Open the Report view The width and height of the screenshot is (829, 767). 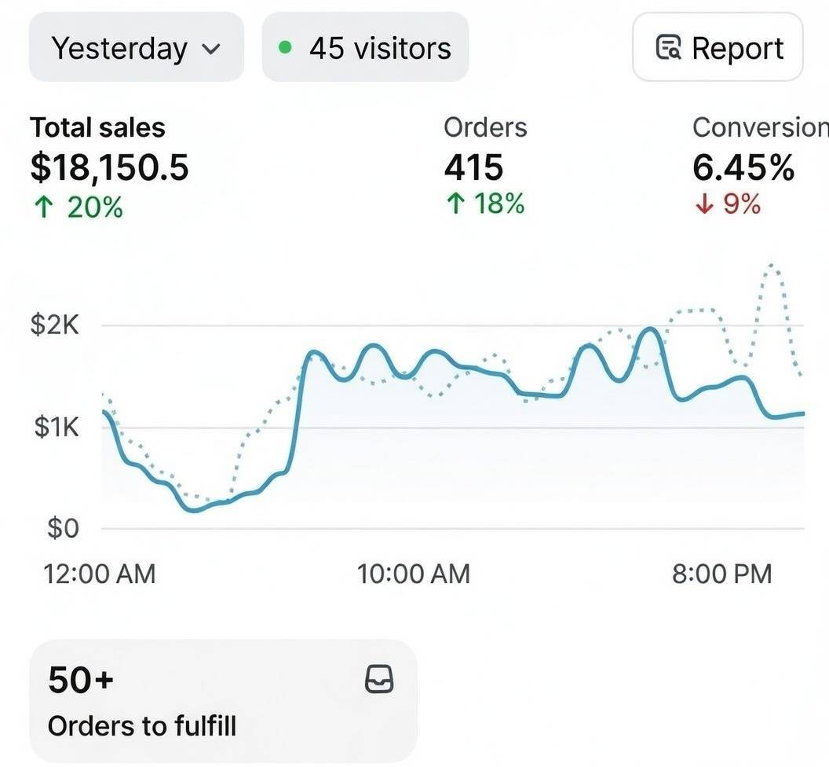717,48
